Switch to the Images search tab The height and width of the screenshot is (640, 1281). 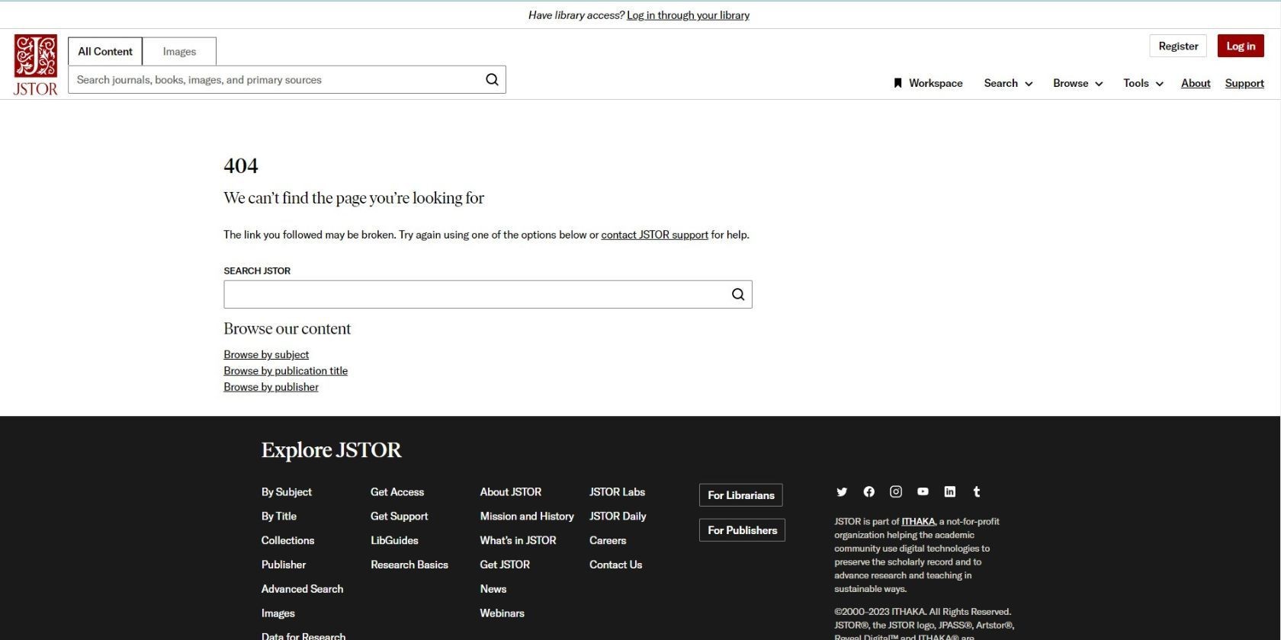[x=179, y=51]
